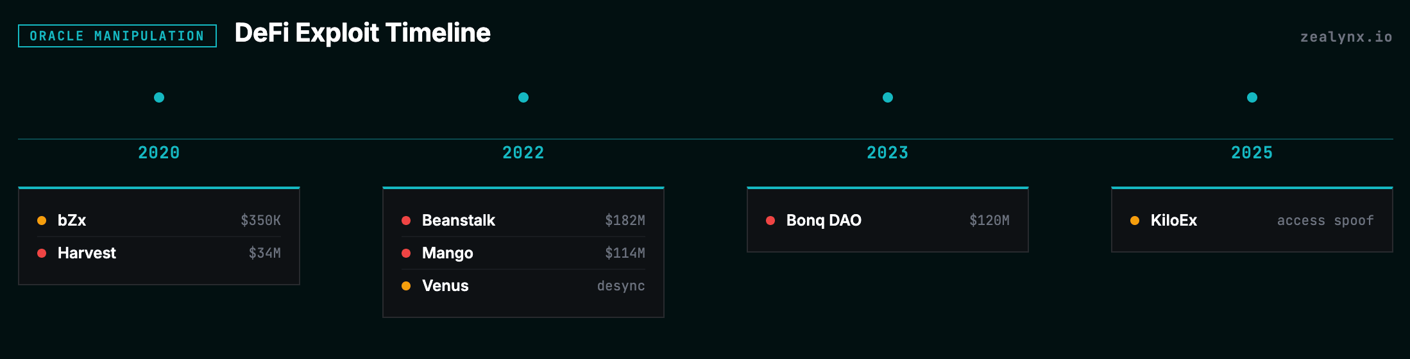The width and height of the screenshot is (1410, 359).
Task: Click the KiloEx access spoof label
Action: 1325,221
